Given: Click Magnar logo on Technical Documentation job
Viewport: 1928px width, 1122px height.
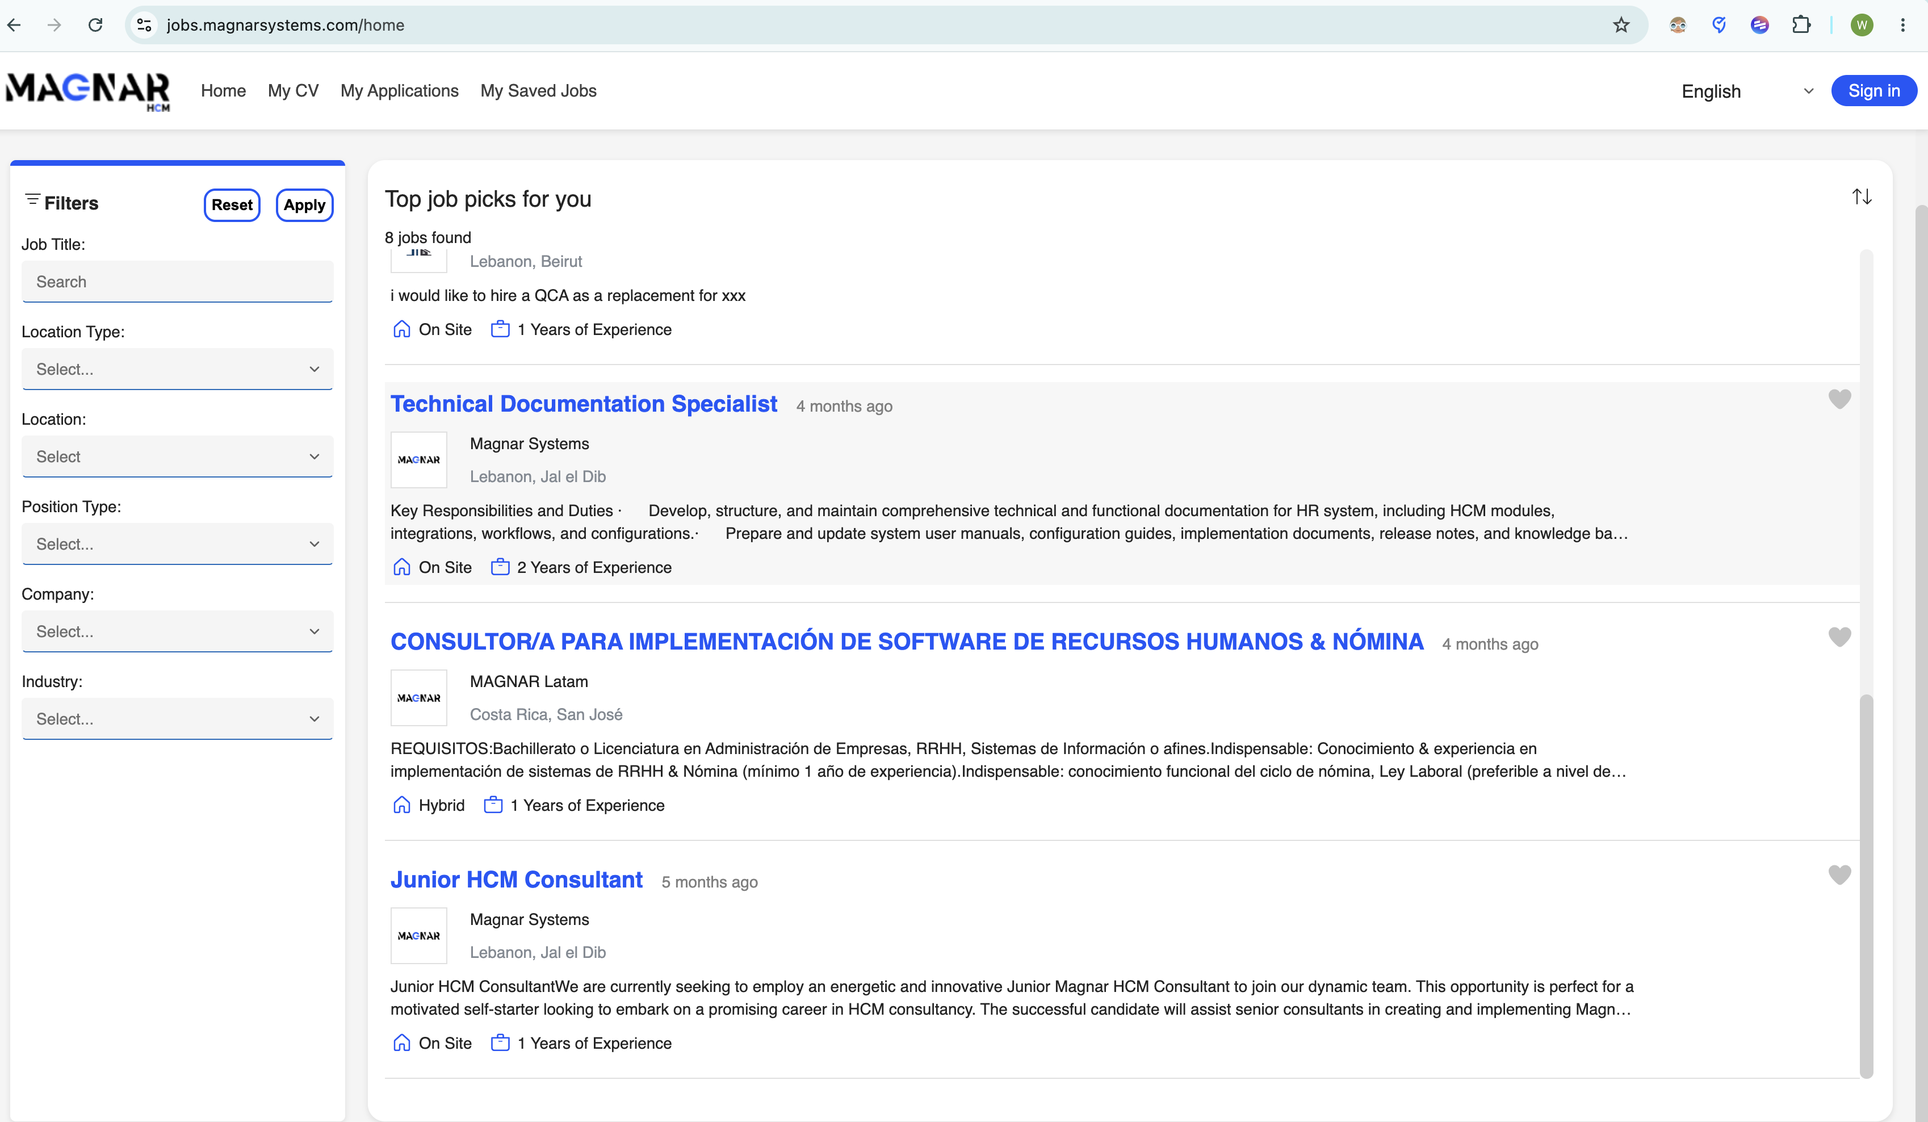Looking at the screenshot, I should tap(418, 460).
